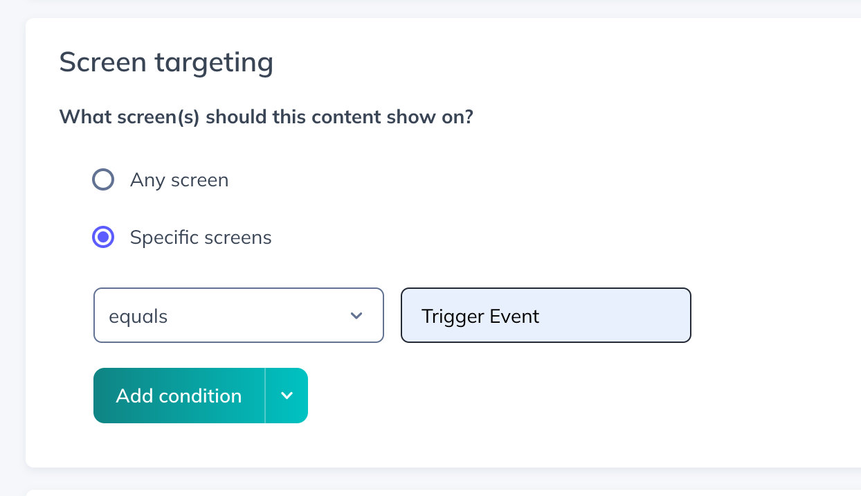Viewport: 861px width, 496px height.
Task: Click the empty circle next to Any screen
Action: point(103,181)
